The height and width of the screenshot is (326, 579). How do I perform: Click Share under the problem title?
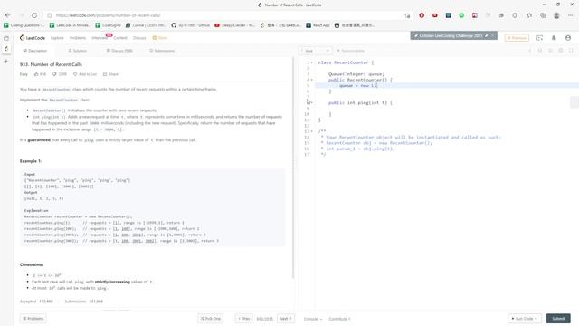pos(110,74)
